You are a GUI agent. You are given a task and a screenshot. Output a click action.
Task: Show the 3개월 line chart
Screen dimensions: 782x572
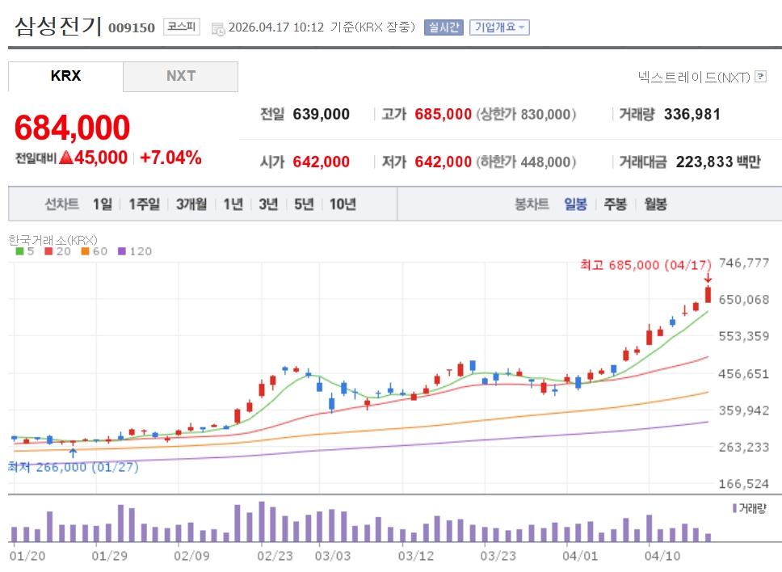[191, 204]
